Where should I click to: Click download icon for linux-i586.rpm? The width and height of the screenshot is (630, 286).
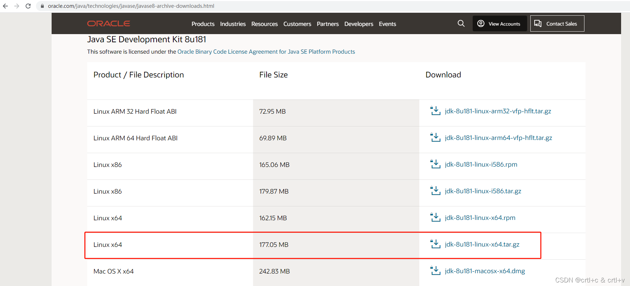[x=435, y=164]
